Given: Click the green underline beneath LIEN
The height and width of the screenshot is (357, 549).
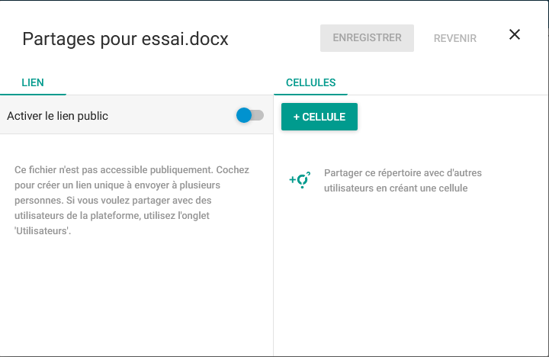Looking at the screenshot, I should coord(33,94).
